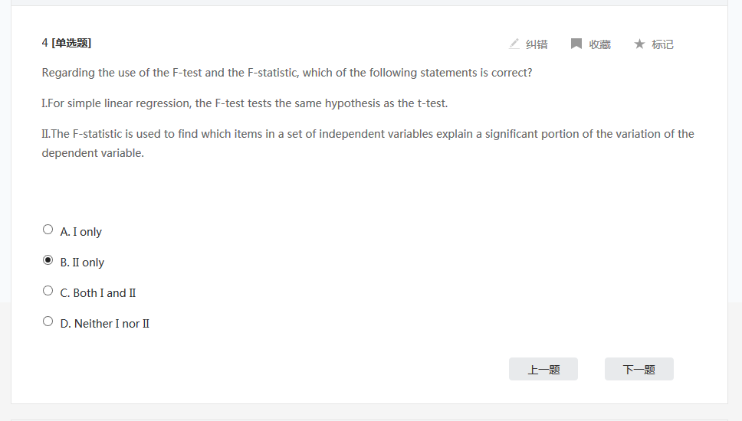
Task: Click the 收藏 text label
Action: 599,44
